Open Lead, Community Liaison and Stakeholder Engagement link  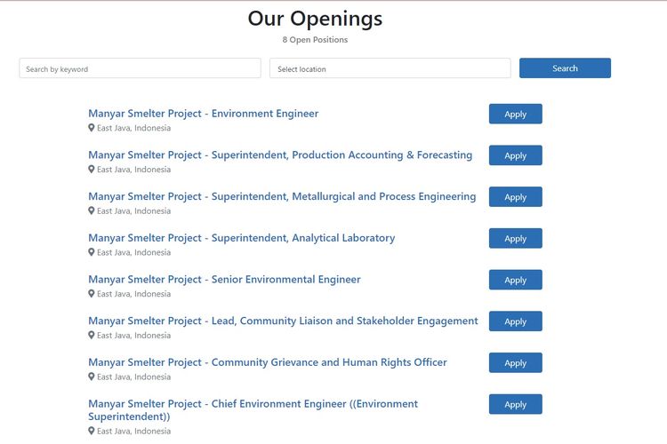284,321
